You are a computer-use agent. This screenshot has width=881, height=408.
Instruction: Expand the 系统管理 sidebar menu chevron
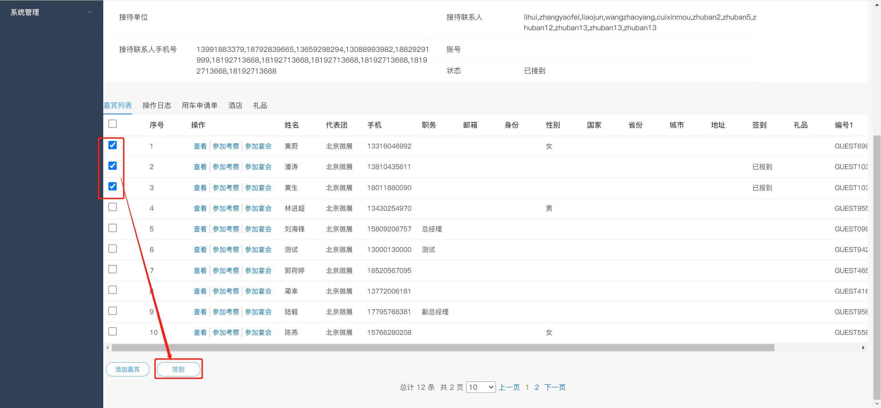[x=90, y=12]
